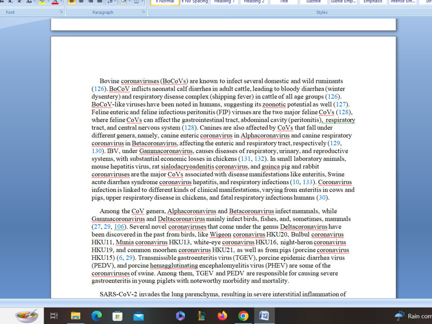Image resolution: width=432 pixels, height=324 pixels.
Task: Apply paragraph shading
Action: click(123, 2)
